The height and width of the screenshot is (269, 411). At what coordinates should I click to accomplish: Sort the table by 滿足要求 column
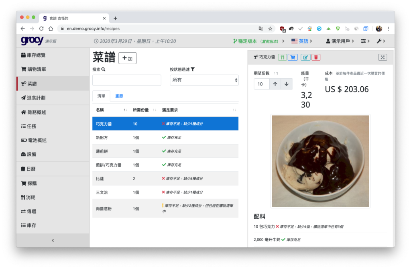[199, 110]
